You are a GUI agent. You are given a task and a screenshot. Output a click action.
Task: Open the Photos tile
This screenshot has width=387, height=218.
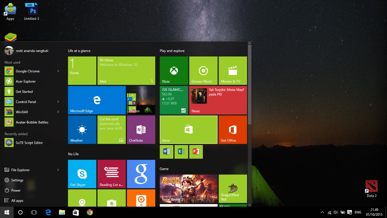(x=141, y=100)
